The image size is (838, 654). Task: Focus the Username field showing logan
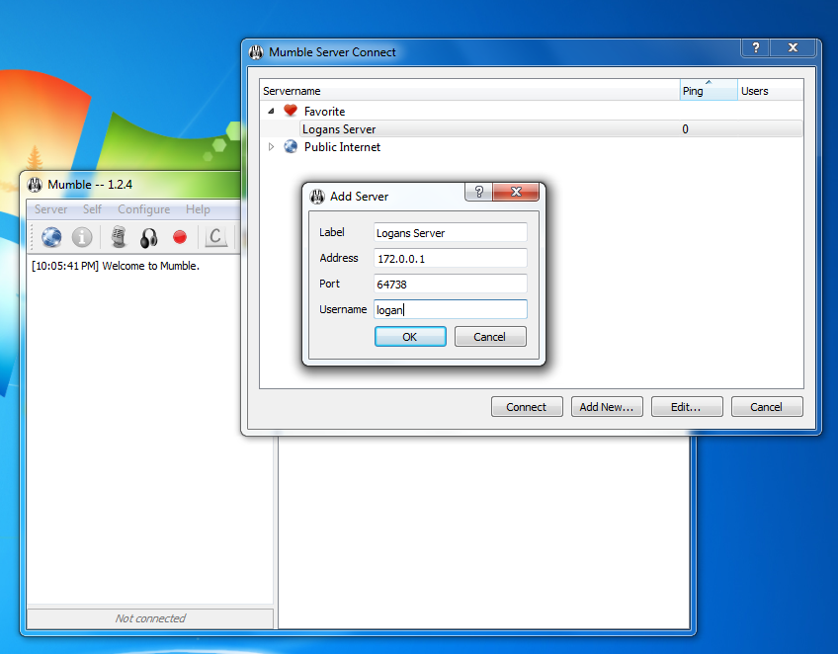(x=450, y=309)
